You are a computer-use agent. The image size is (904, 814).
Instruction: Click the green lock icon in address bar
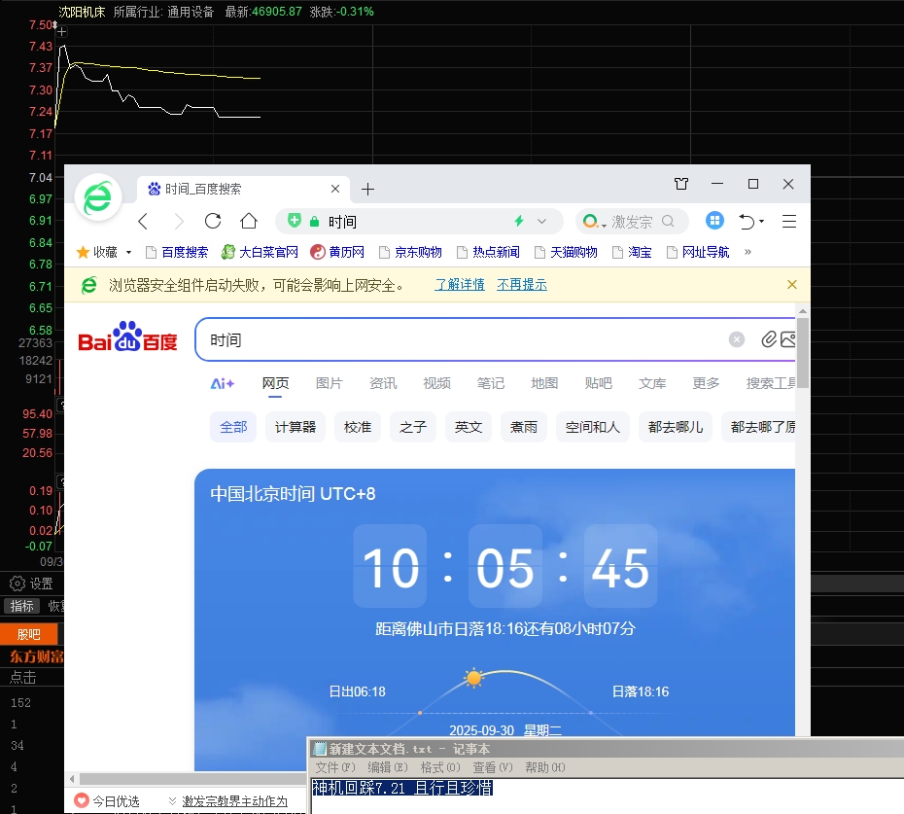314,222
